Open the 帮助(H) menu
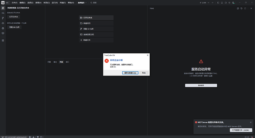255x138 pixels. pyautogui.click(x=71, y=3)
